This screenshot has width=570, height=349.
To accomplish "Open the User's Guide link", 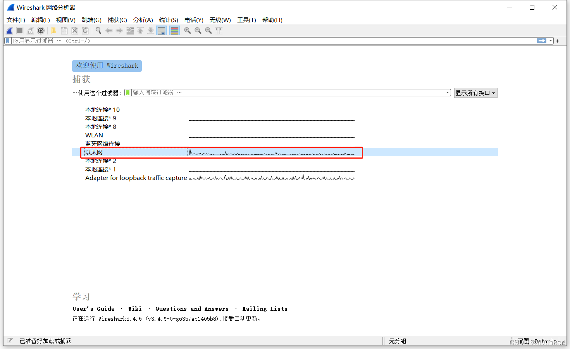I will (x=93, y=309).
